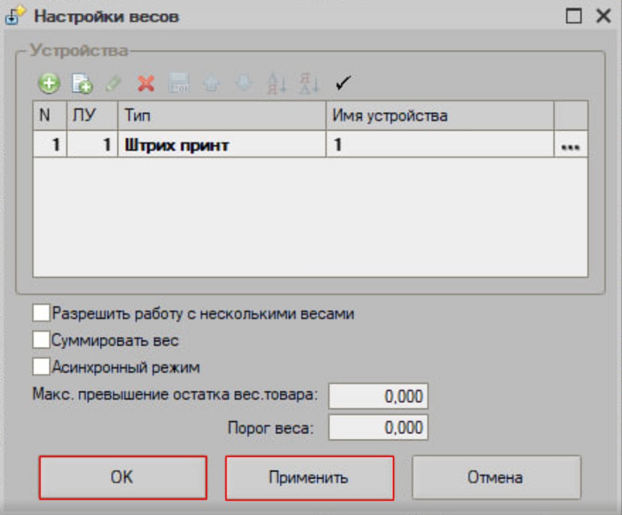The height and width of the screenshot is (515, 622).
Task: Sort devices ascending А-Я
Action: (276, 84)
